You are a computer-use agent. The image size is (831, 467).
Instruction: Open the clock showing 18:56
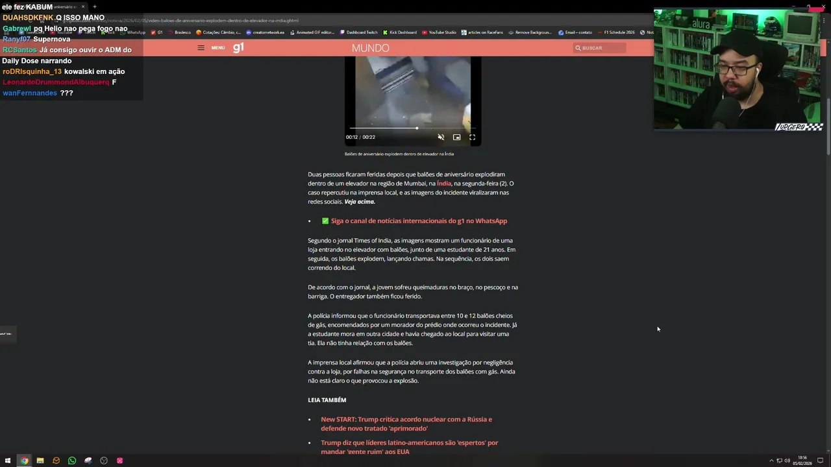(802, 461)
